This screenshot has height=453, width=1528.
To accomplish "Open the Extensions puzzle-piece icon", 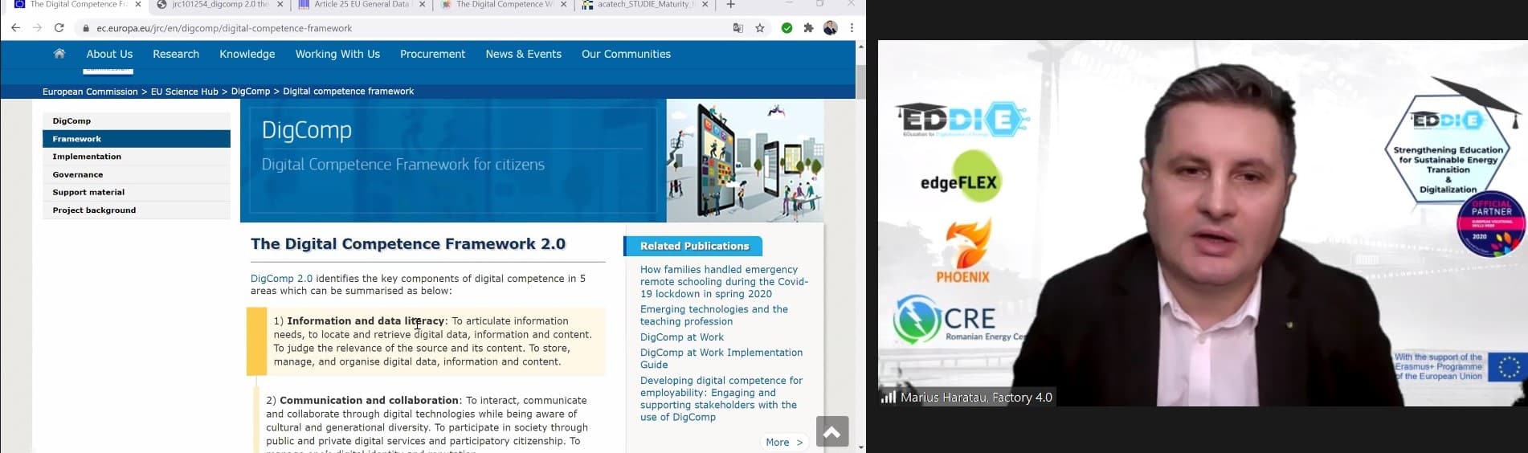I will coord(808,28).
